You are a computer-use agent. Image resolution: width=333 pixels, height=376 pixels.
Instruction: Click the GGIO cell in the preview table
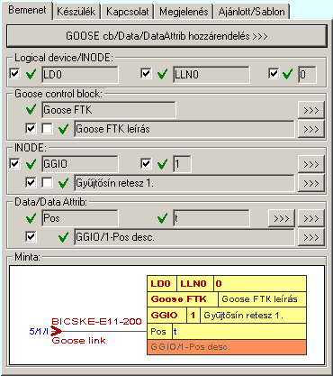(166, 316)
